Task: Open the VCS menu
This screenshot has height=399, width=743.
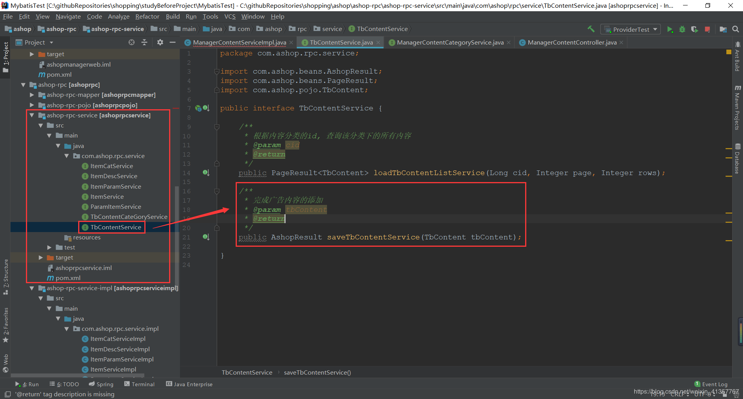Action: (x=230, y=16)
